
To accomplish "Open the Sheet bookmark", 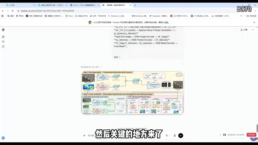I will pyautogui.click(x=69, y=16).
